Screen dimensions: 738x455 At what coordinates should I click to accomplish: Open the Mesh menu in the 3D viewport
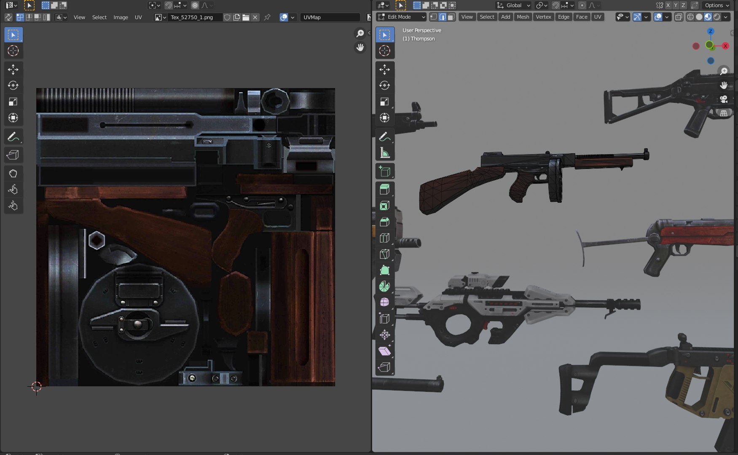tap(523, 17)
